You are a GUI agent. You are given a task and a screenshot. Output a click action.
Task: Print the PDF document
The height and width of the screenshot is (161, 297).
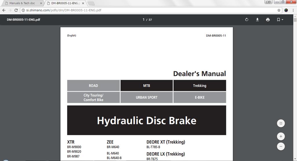point(268,19)
